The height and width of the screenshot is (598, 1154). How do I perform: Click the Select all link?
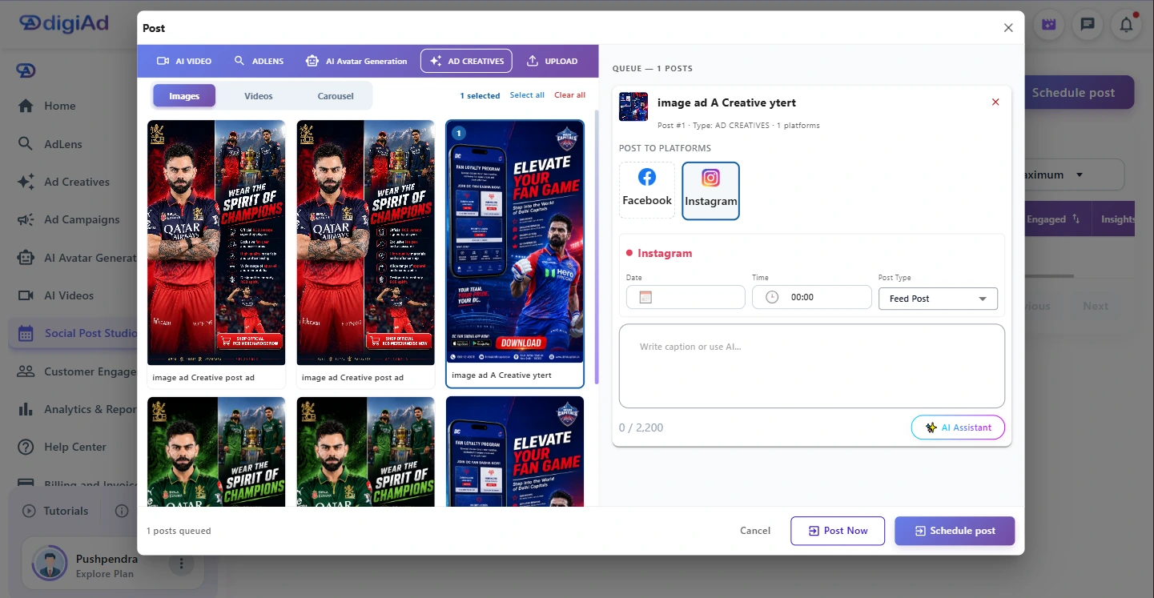click(x=527, y=95)
